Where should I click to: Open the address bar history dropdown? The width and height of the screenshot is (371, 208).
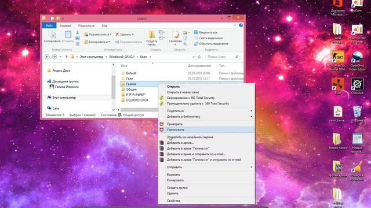(x=193, y=57)
